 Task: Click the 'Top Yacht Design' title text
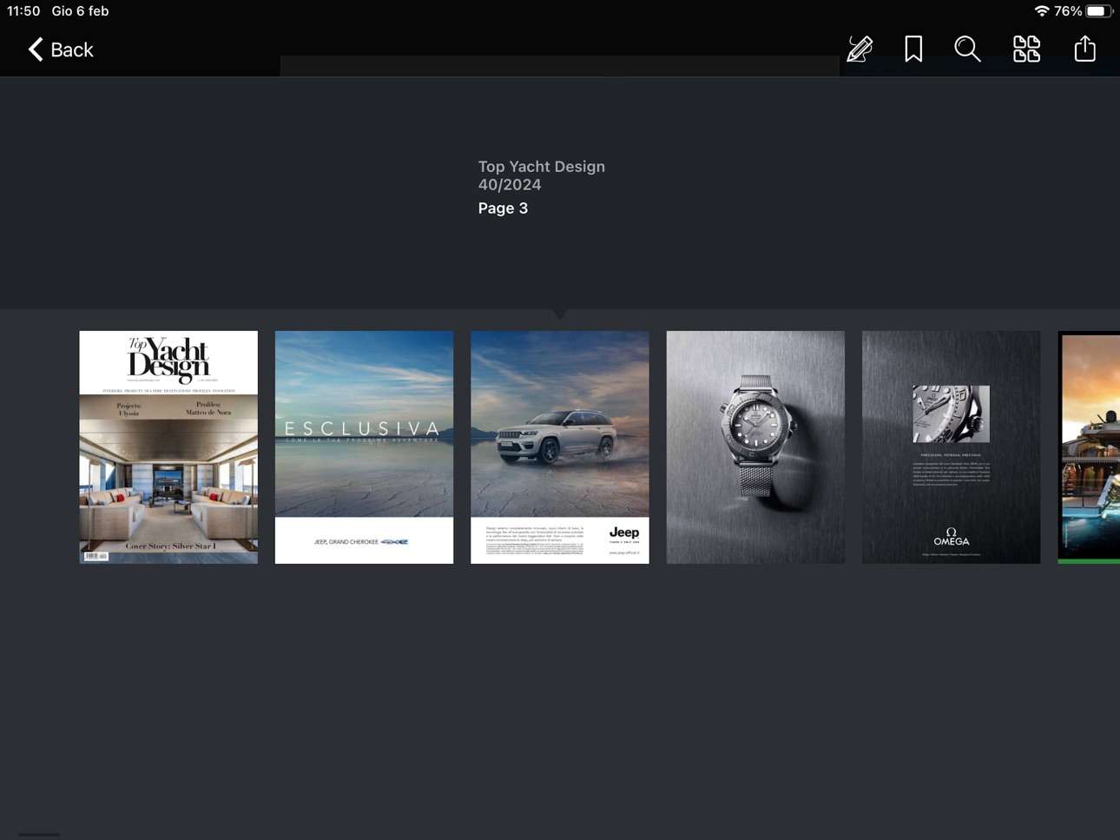coord(542,166)
